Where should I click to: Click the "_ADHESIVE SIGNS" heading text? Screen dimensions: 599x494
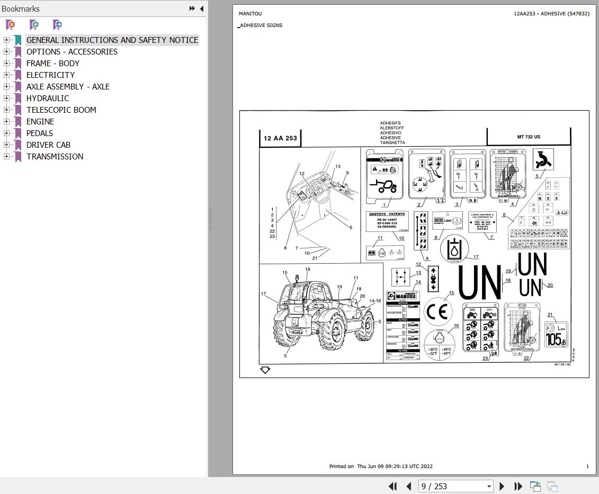[x=260, y=25]
